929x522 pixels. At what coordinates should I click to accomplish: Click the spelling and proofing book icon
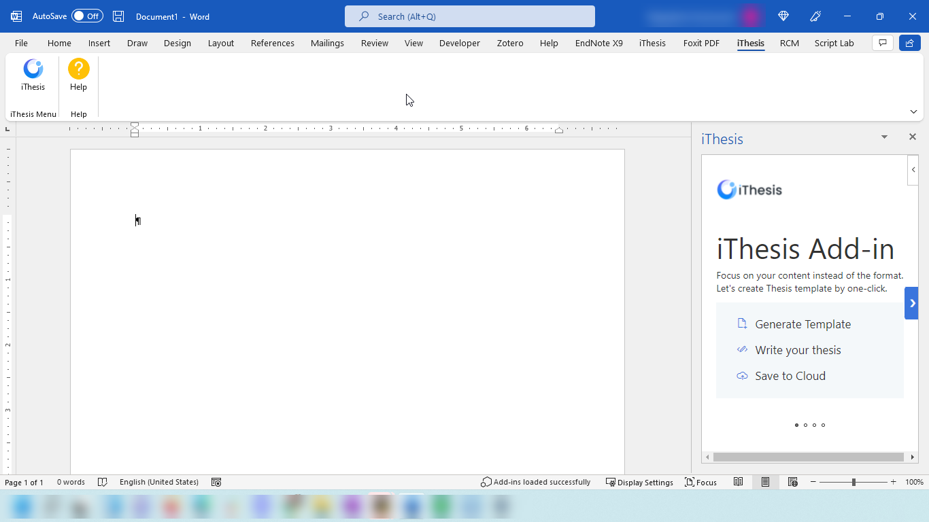(103, 482)
